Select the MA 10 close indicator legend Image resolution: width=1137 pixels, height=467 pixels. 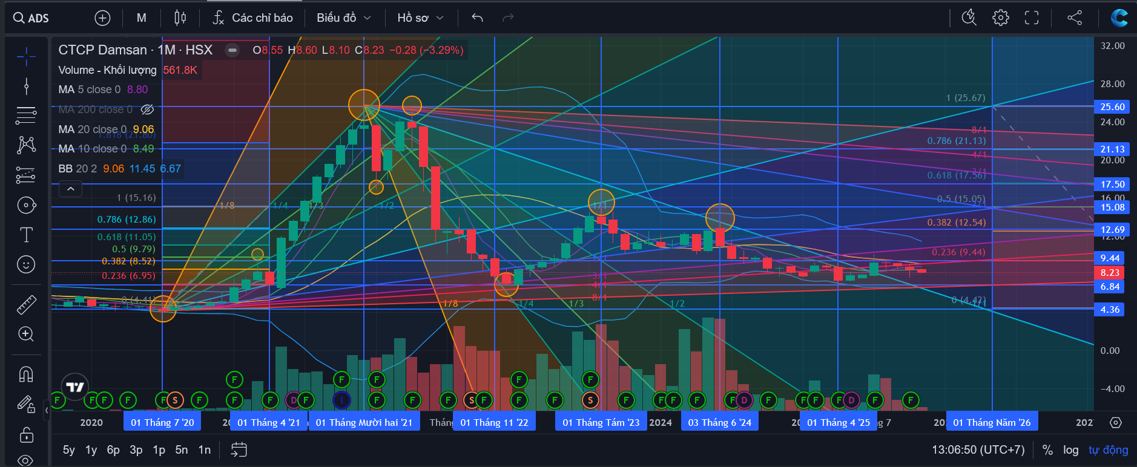pyautogui.click(x=106, y=149)
